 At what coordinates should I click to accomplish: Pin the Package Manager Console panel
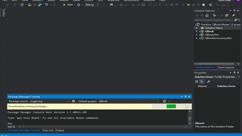[x=186, y=97]
